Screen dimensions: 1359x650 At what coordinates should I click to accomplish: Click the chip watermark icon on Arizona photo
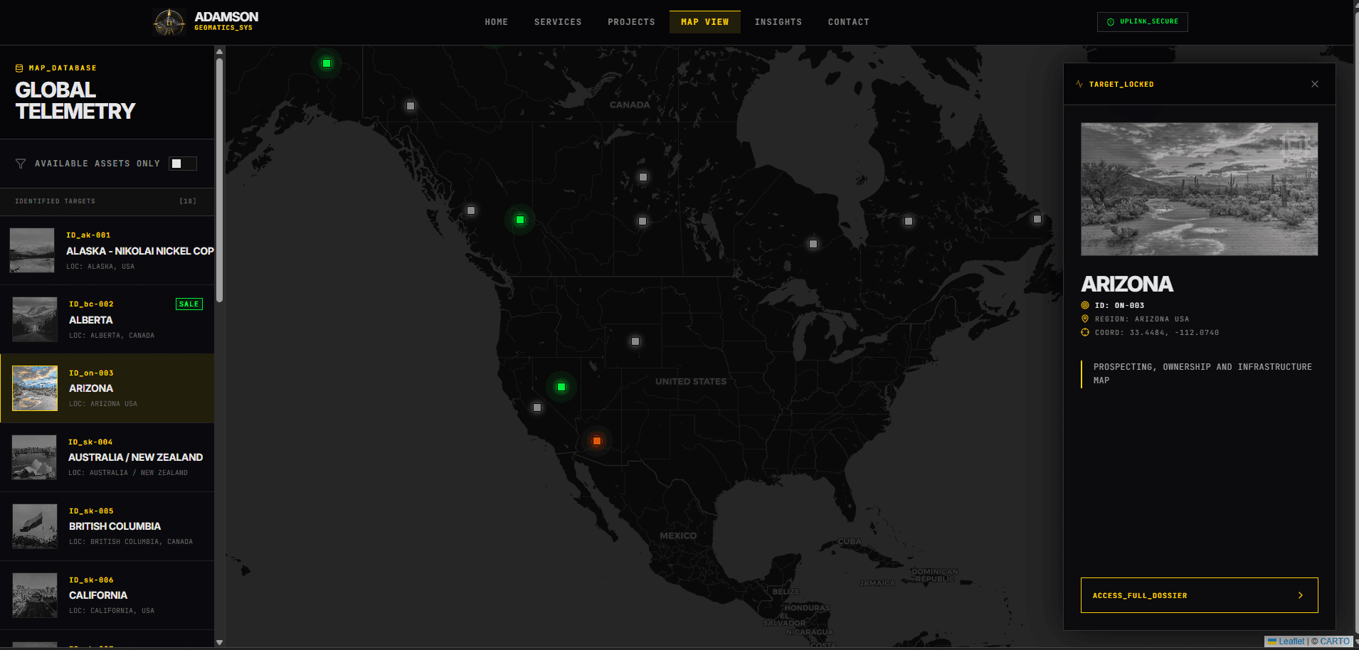tap(1296, 144)
